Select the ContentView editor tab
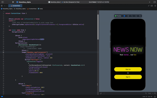The height and width of the screenshot is (98, 157). 15,6
